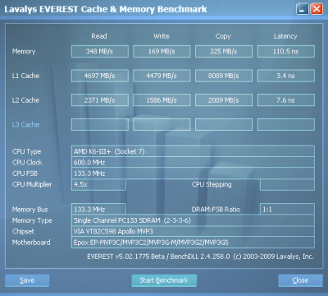Click the red X title bar button
Viewport: 328px width, 296px height.
[317, 9]
